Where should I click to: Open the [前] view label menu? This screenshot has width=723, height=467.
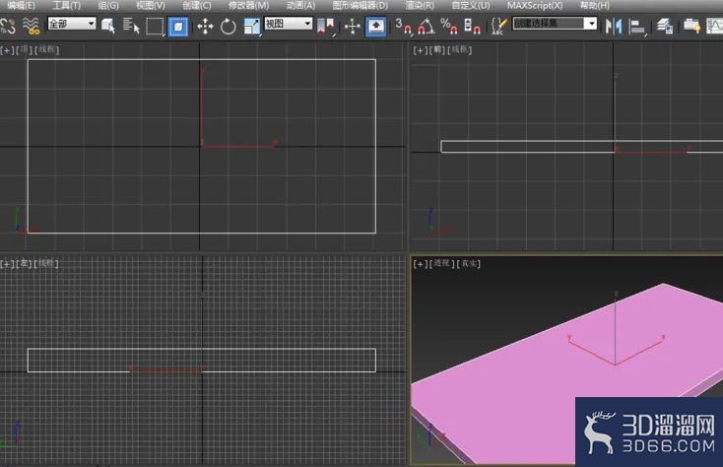click(x=437, y=50)
